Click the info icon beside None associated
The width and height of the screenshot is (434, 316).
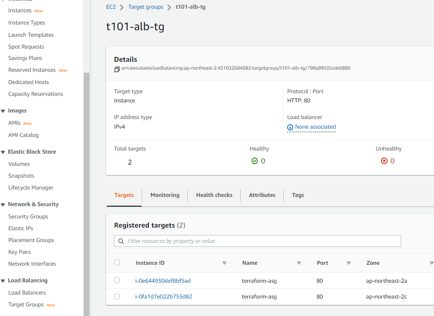tap(290, 127)
